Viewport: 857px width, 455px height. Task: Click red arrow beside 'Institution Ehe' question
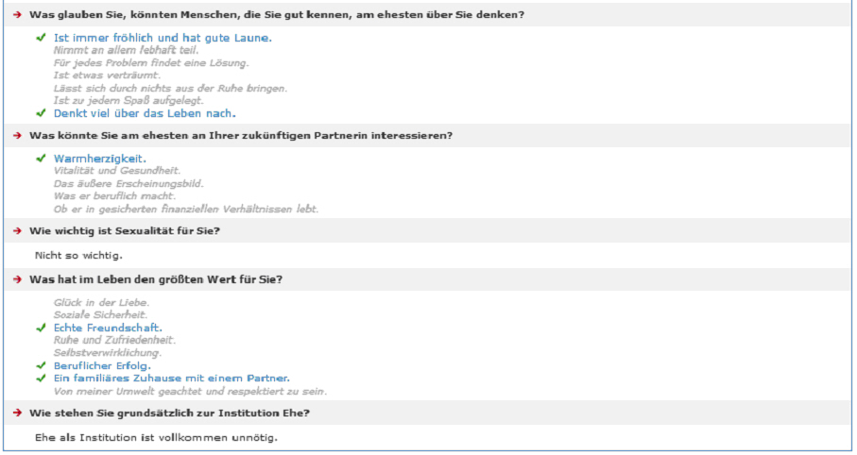pyautogui.click(x=18, y=413)
